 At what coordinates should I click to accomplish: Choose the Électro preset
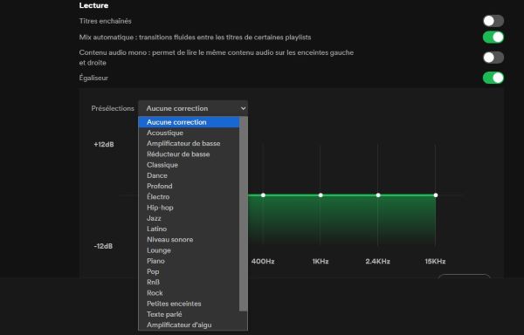coord(189,197)
